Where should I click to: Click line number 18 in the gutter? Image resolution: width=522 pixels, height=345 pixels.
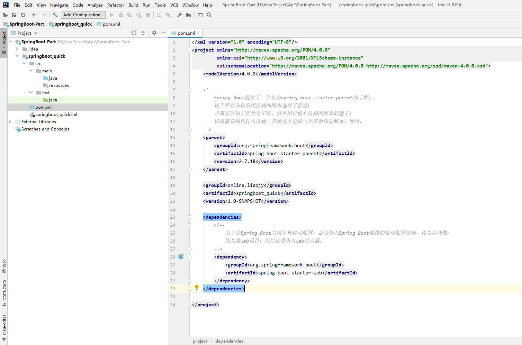coord(173,177)
